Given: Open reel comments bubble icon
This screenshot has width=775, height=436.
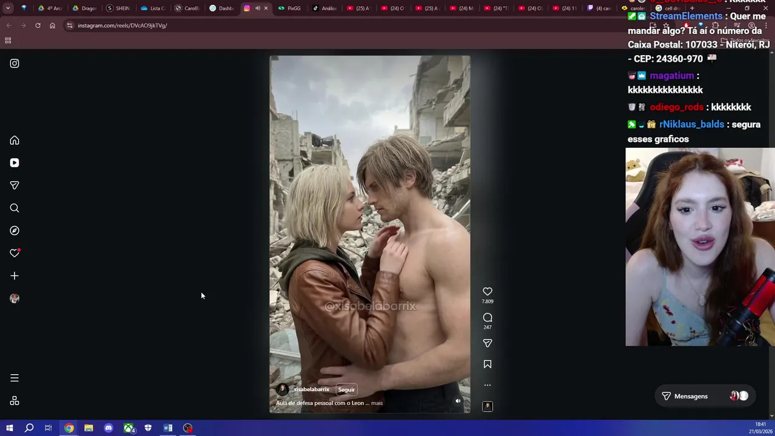Looking at the screenshot, I should (x=487, y=318).
